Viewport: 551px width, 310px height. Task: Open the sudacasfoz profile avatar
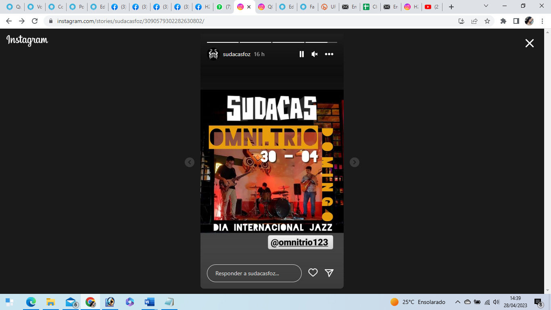click(x=213, y=54)
